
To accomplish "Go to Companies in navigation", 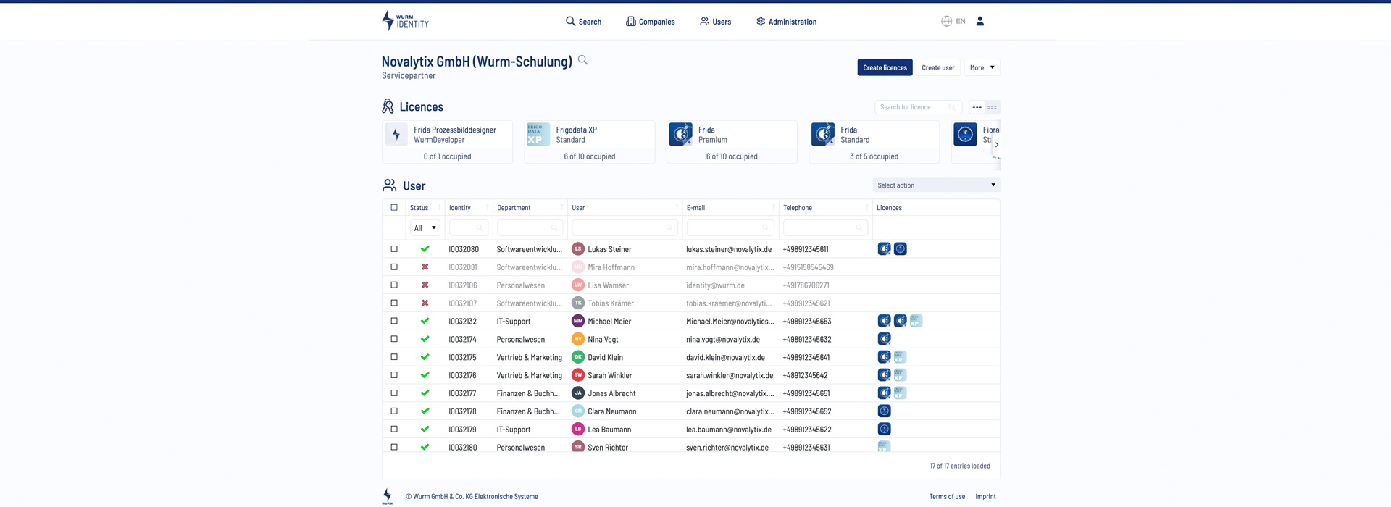I will pos(650,22).
